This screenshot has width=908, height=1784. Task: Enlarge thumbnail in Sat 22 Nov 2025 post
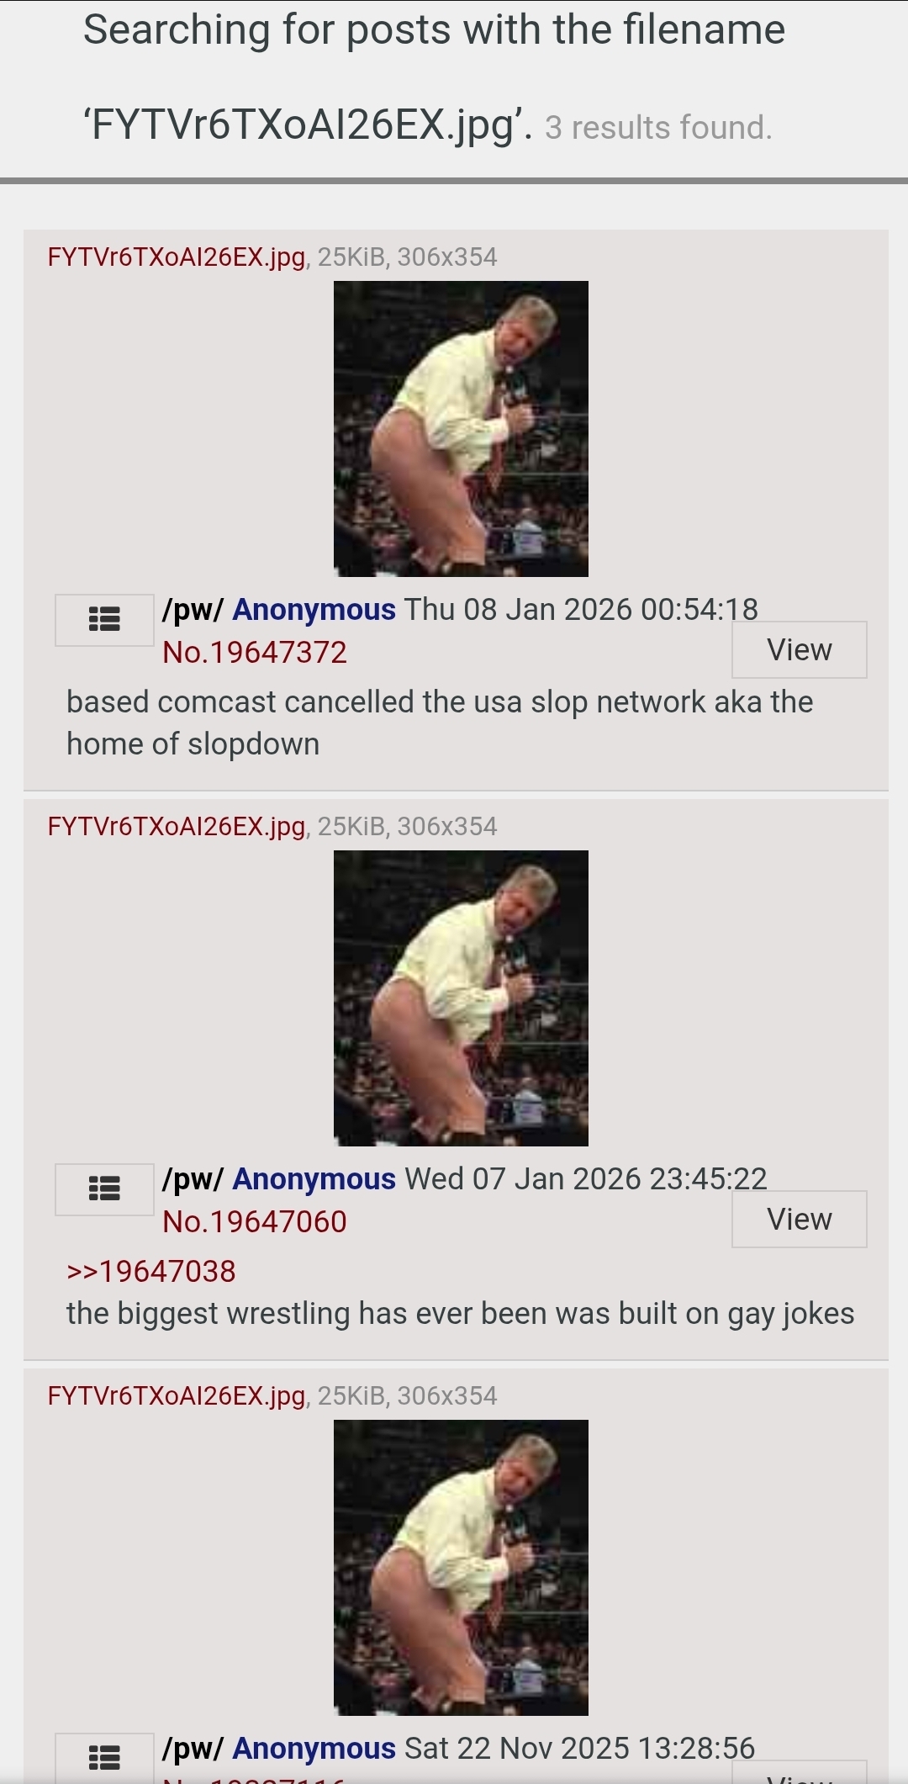pyautogui.click(x=461, y=1568)
